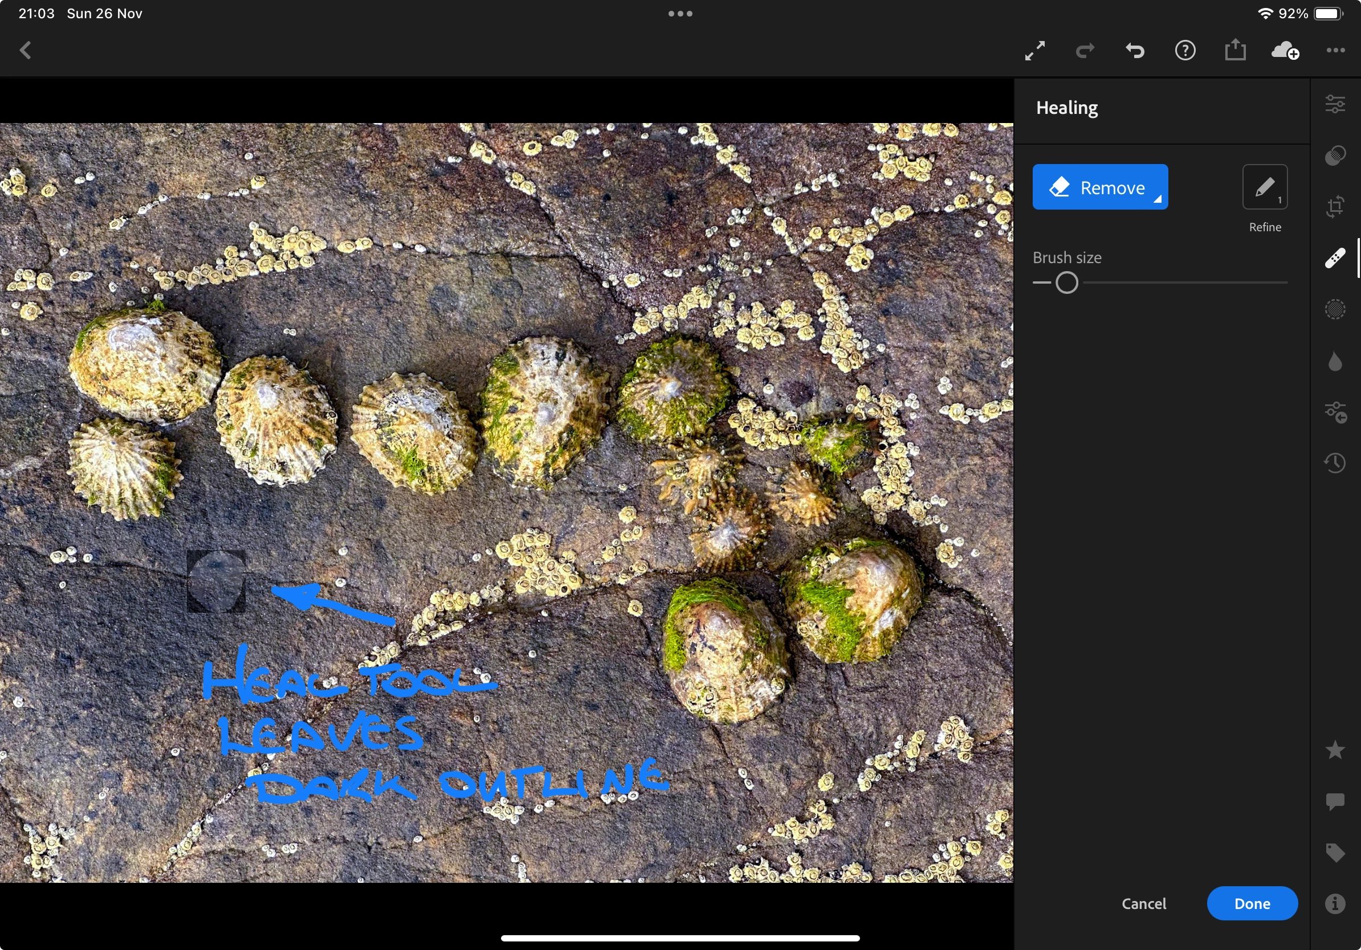Open the top-right three-dots menu

1335,51
